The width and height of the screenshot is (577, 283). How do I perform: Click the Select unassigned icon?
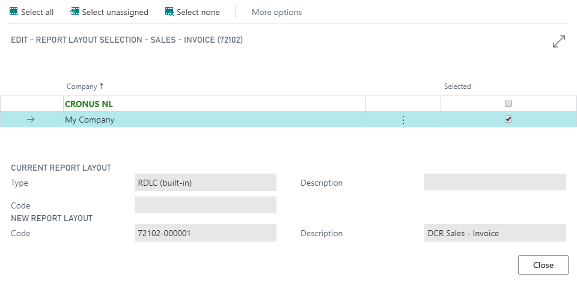tap(75, 12)
